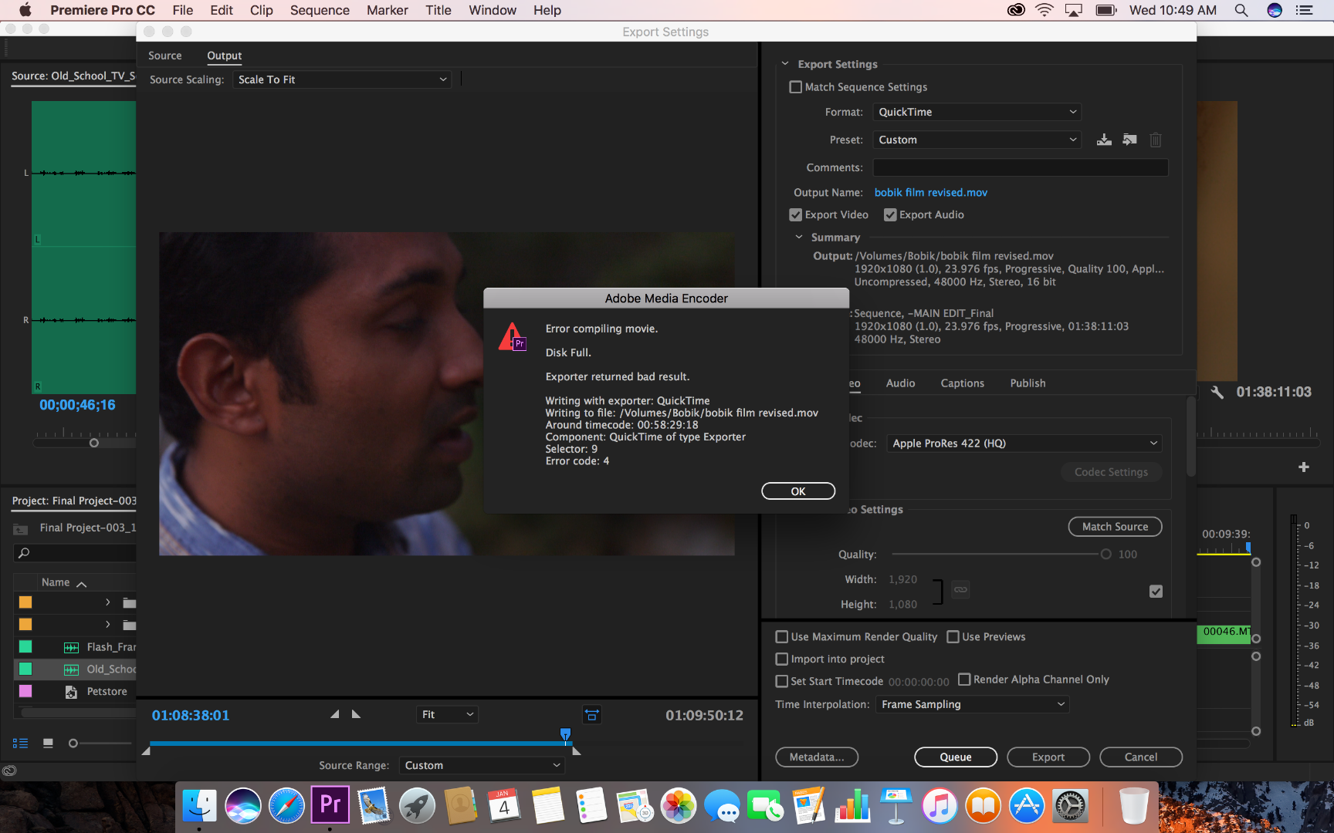Click the Project panel search field
1334x833 pixels.
[x=75, y=552]
